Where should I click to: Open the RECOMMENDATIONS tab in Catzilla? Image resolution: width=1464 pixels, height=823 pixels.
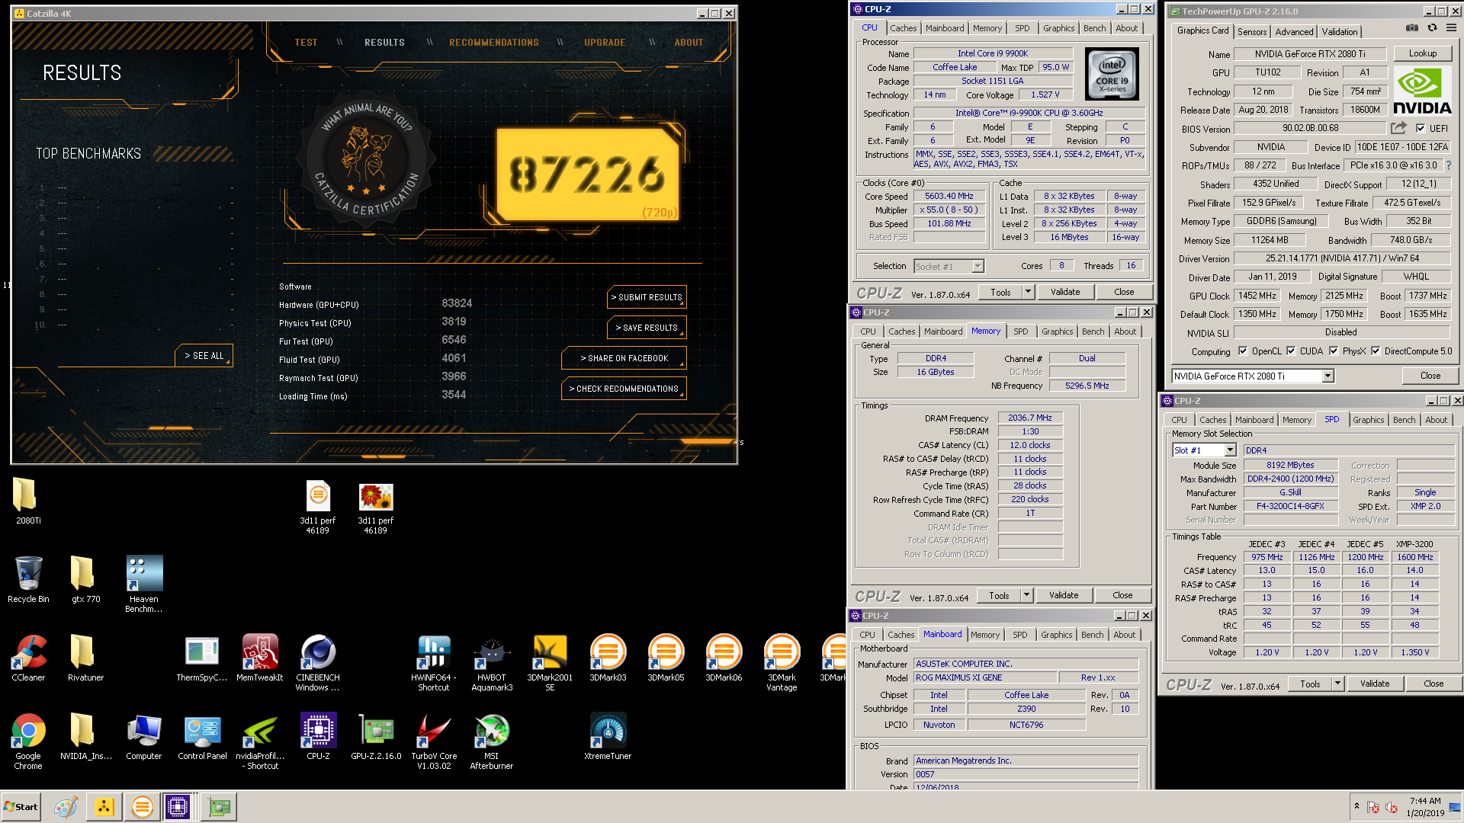tap(493, 43)
